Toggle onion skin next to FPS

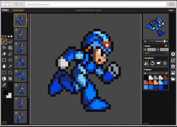coord(145,41)
